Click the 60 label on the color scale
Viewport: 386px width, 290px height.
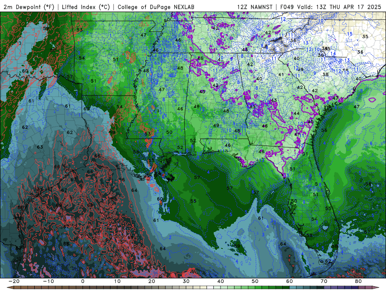[x=289, y=281]
